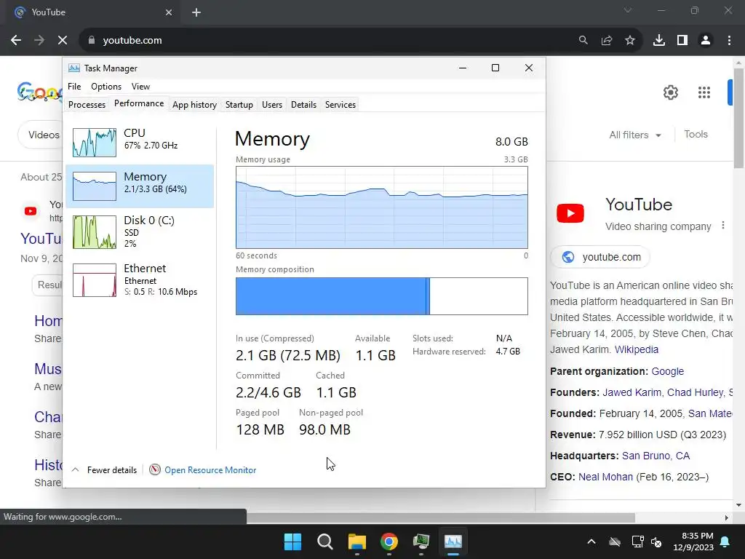This screenshot has width=745, height=559.
Task: Select Disk 0 (C:) in the sidebar
Action: point(140,232)
